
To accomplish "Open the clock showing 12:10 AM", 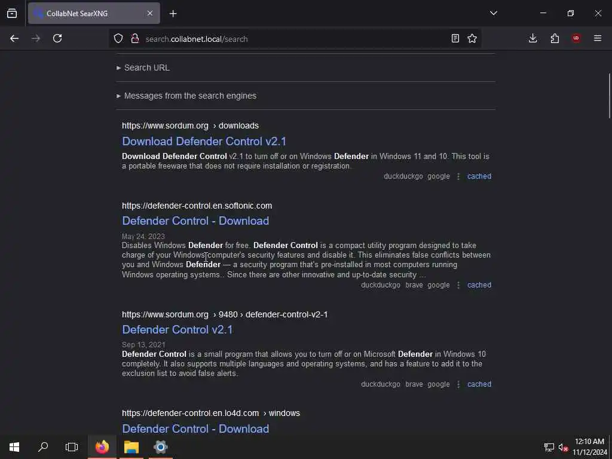I will click(590, 447).
